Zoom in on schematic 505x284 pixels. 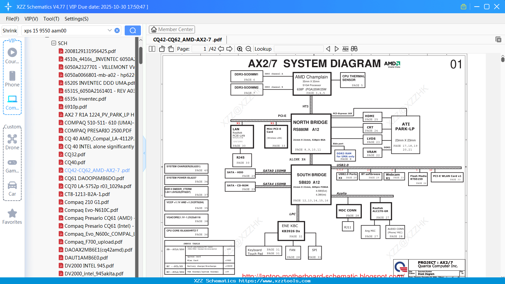(240, 49)
